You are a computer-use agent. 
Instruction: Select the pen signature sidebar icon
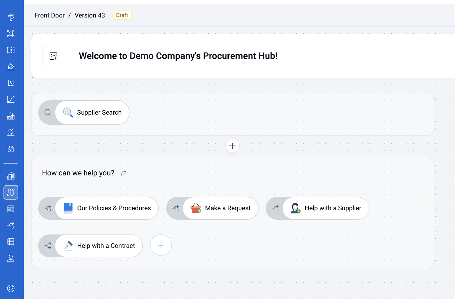click(11, 67)
